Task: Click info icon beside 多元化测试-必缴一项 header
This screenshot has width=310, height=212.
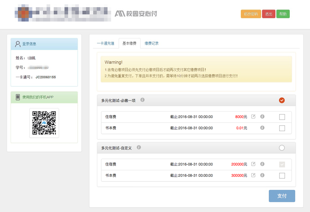Action: coord(143,100)
